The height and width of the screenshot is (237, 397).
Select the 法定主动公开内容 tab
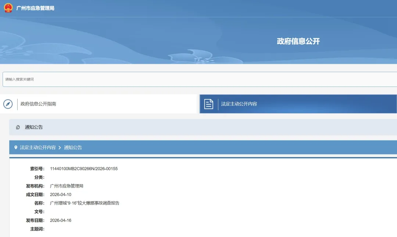239,104
